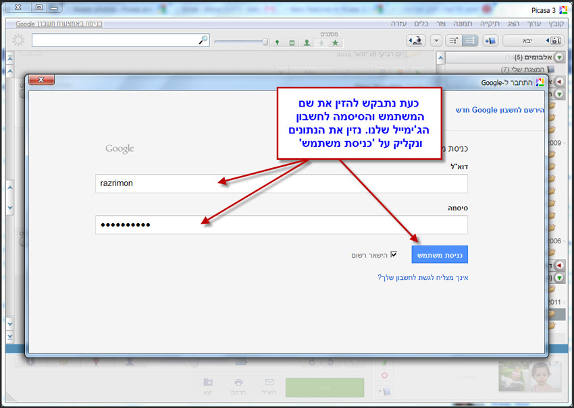Filter photos with geotags pin icon

tap(277, 42)
